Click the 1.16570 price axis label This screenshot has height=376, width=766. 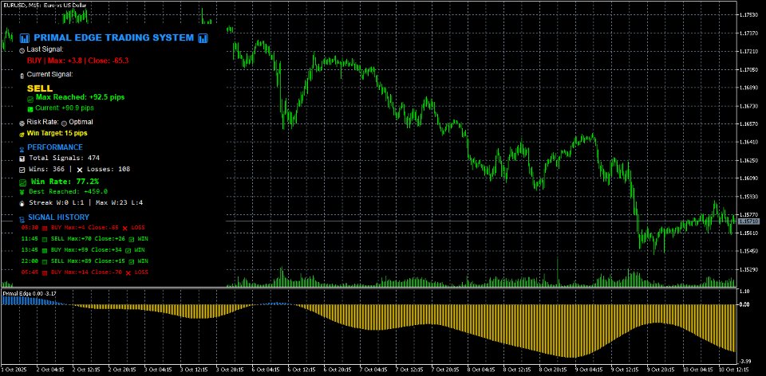[x=750, y=123]
